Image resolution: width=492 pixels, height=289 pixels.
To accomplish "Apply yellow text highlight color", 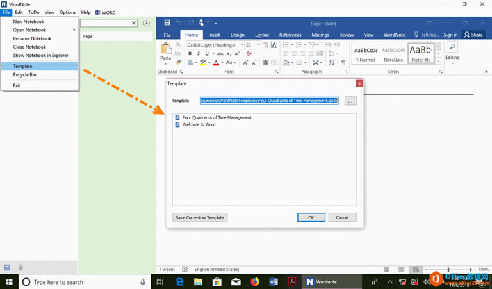I will coord(203,62).
